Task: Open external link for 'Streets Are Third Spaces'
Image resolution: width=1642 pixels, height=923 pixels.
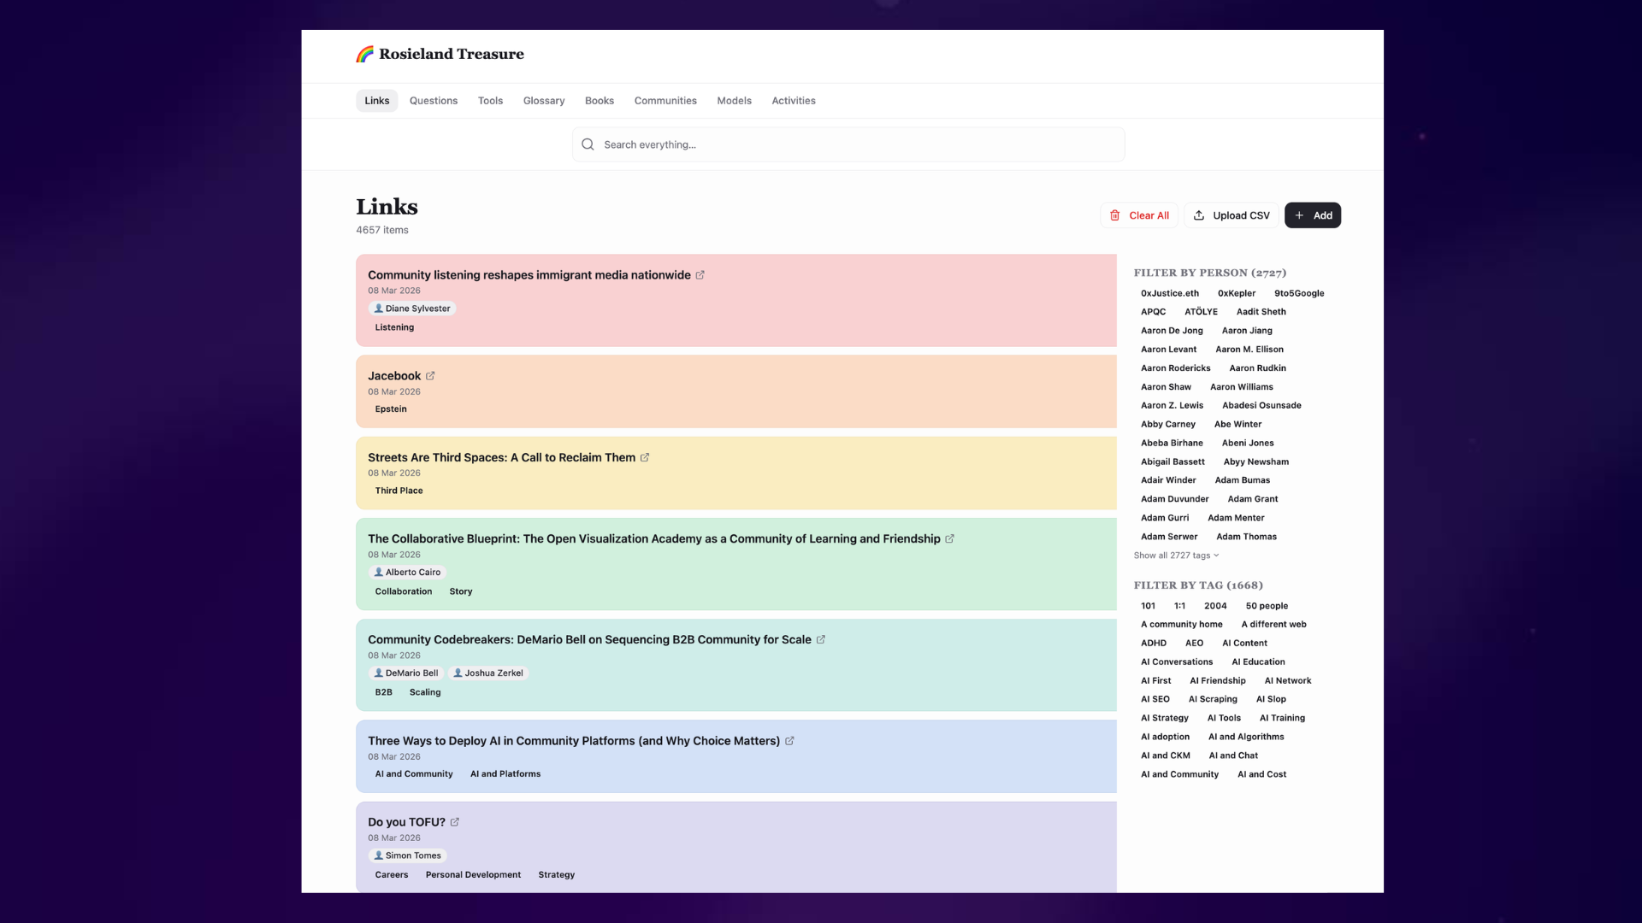Action: pos(646,457)
